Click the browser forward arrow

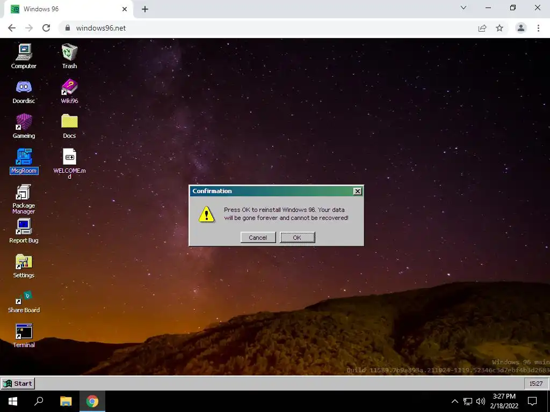(29, 28)
